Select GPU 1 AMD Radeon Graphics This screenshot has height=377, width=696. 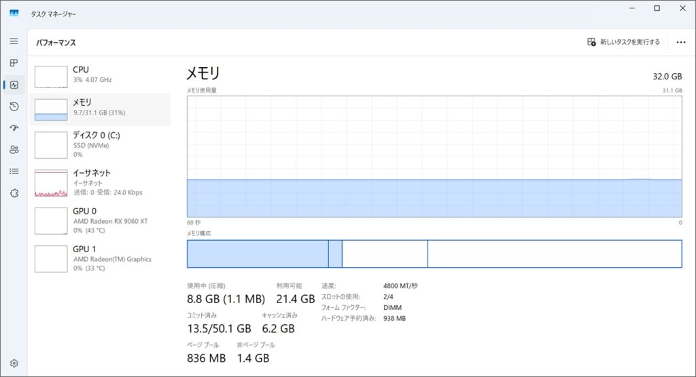102,258
